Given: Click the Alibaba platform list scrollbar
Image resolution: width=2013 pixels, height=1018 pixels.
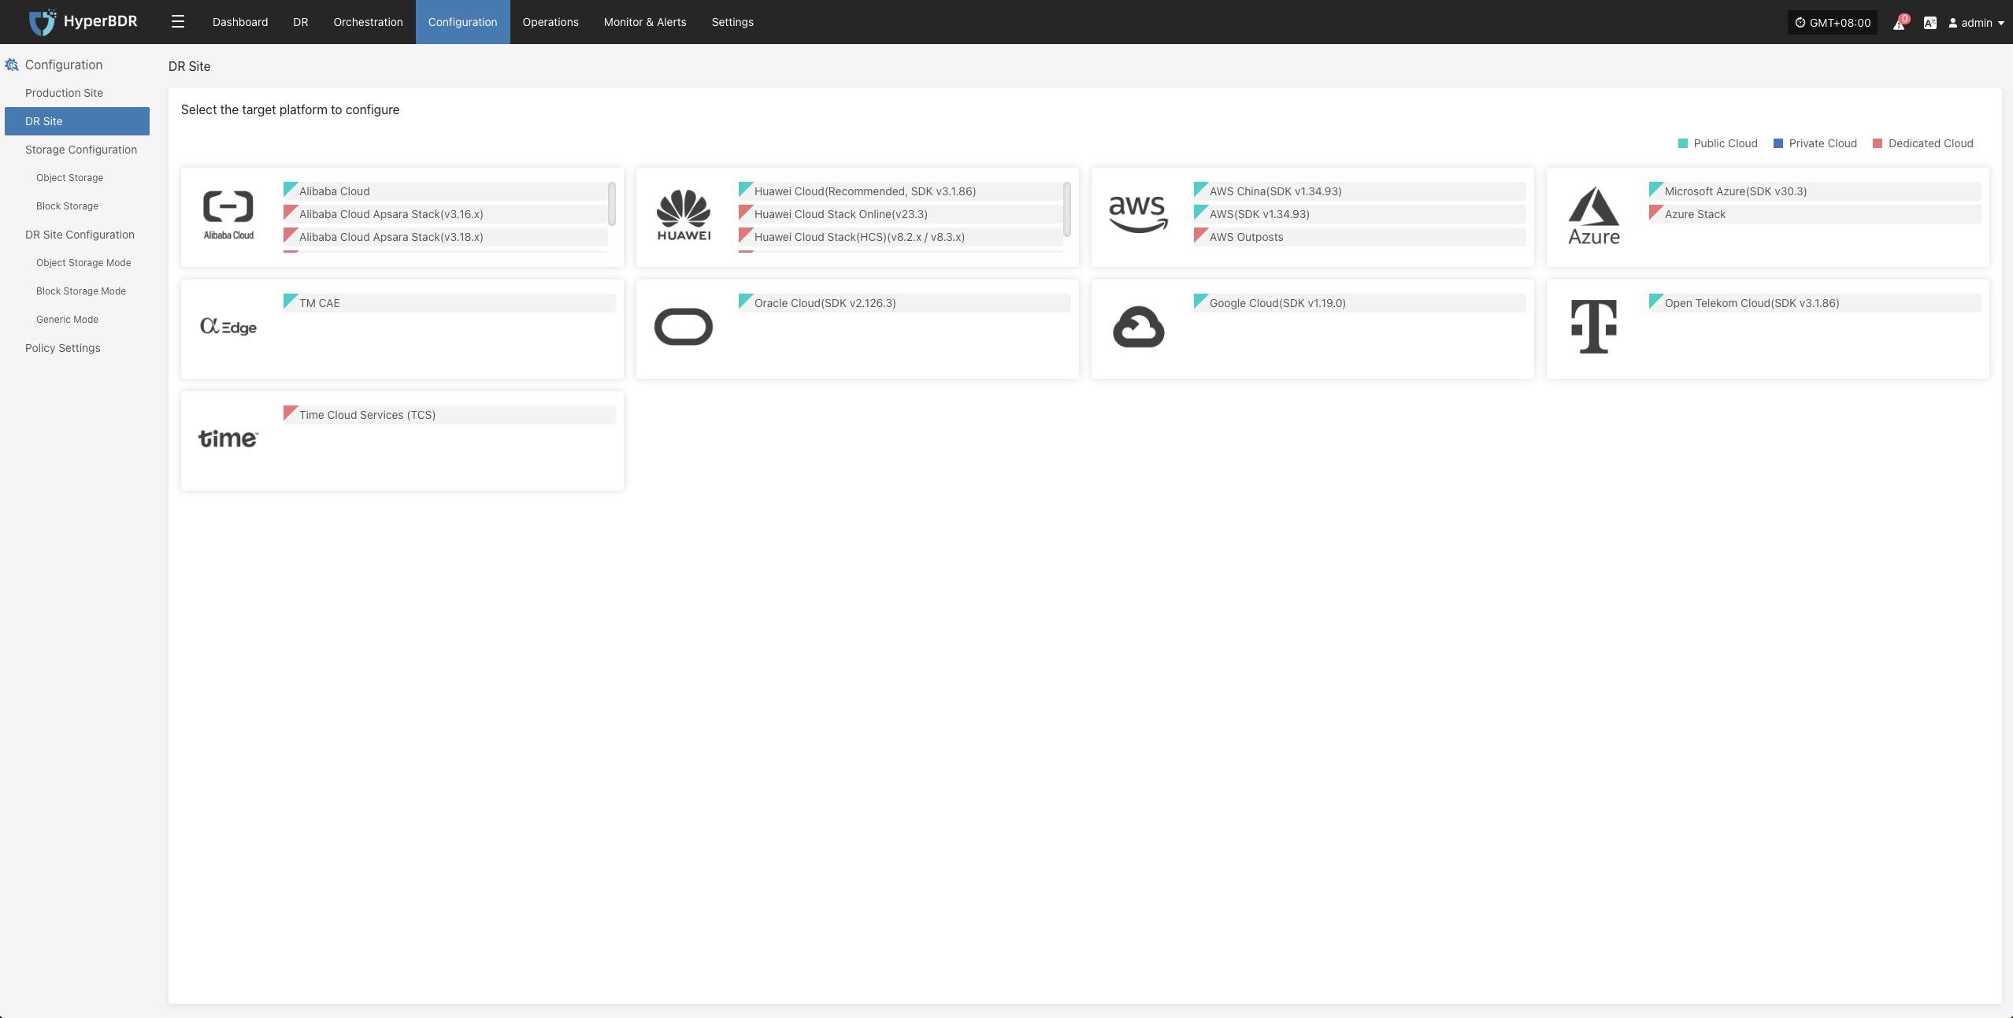Looking at the screenshot, I should [x=612, y=204].
